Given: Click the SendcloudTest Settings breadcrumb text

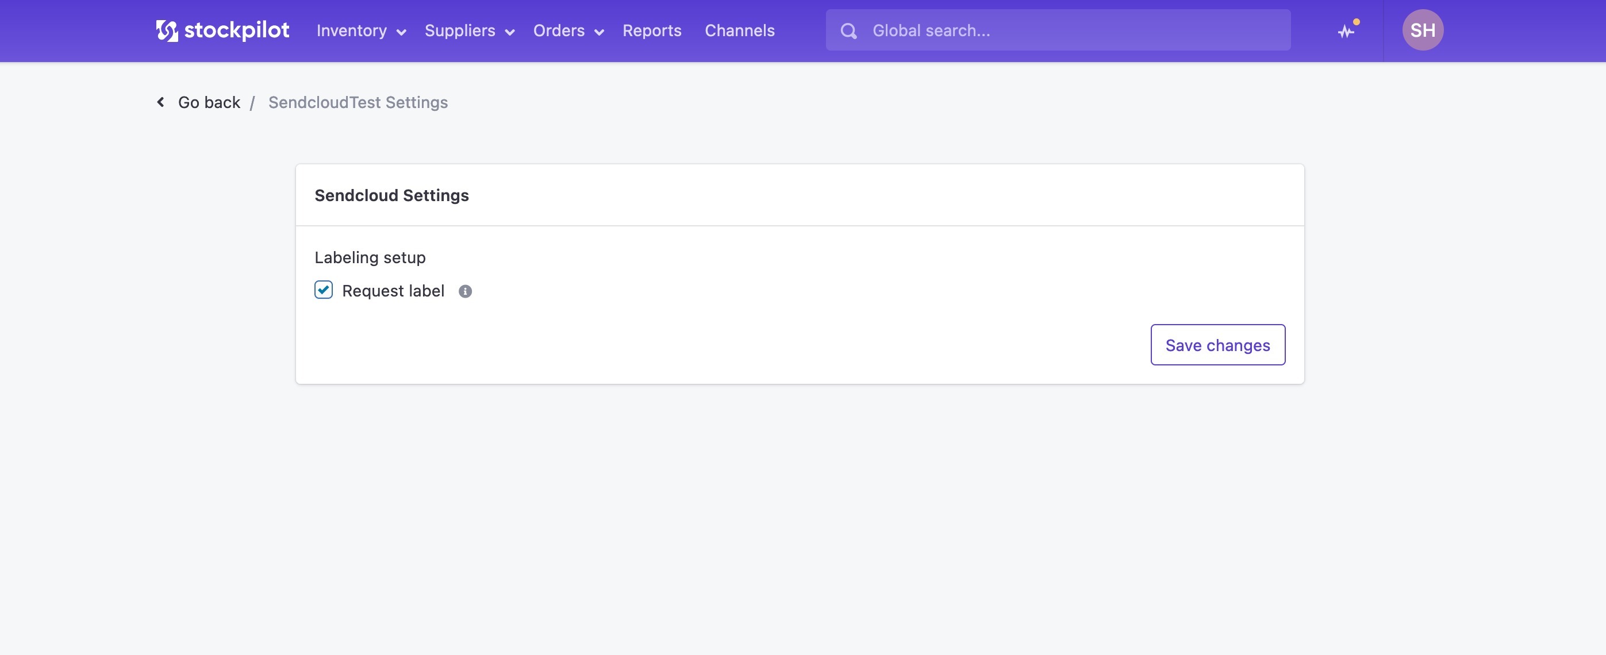Looking at the screenshot, I should point(358,102).
